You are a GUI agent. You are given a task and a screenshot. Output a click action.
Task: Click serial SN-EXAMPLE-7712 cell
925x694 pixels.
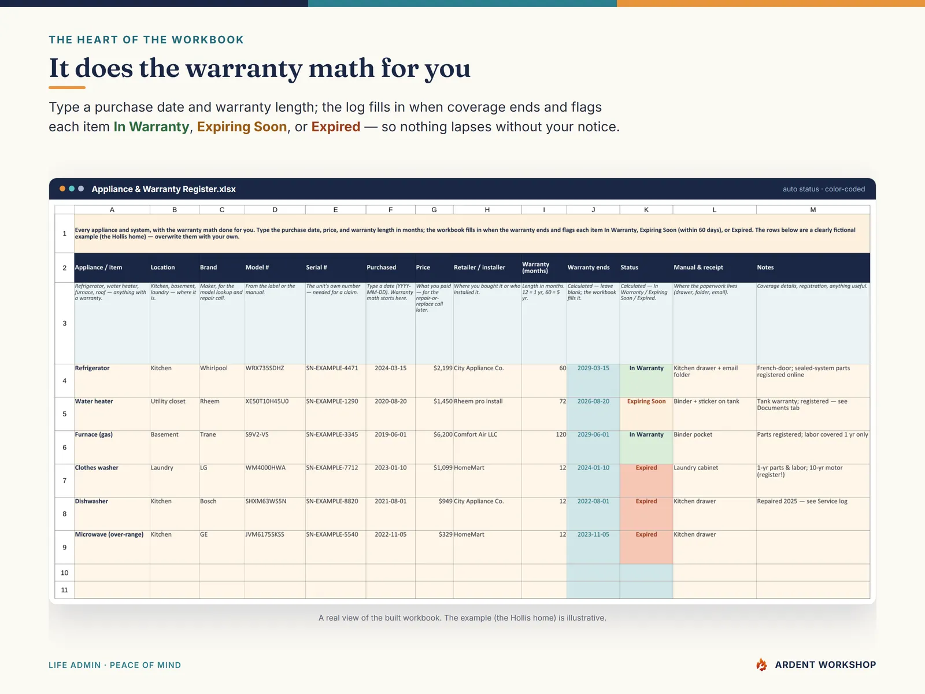335,481
